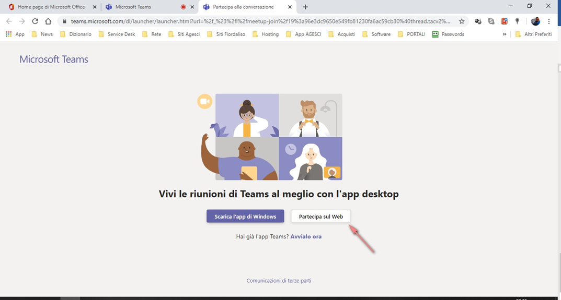Click the map pin extension icon
The height and width of the screenshot is (300, 561).
(x=517, y=21)
